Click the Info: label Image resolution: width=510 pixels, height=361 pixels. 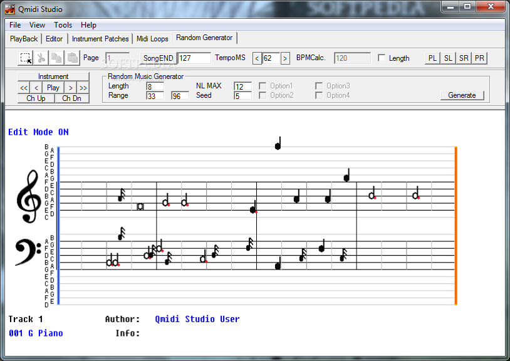[x=128, y=333]
